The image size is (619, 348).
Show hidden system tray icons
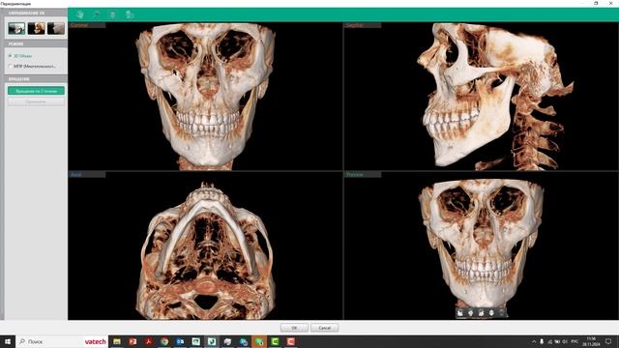click(x=534, y=341)
